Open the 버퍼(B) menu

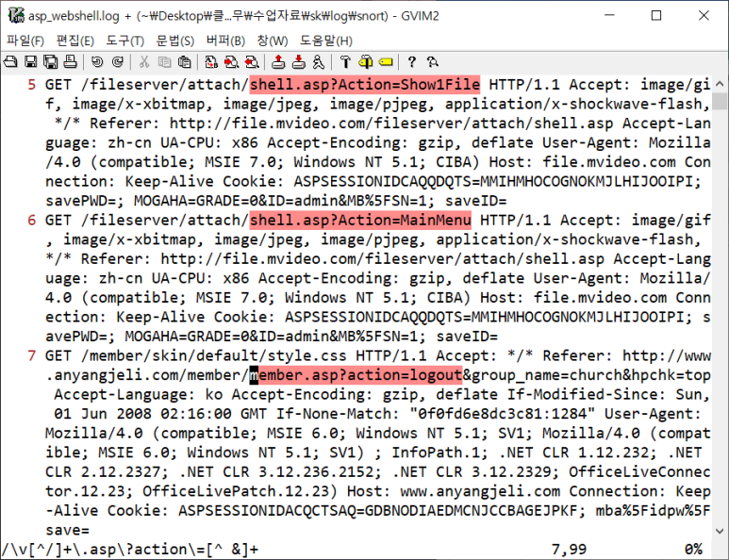[225, 41]
